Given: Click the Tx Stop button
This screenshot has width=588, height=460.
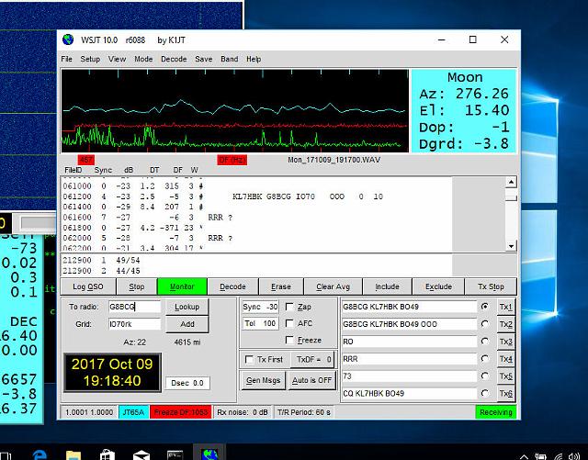Looking at the screenshot, I should (491, 286).
